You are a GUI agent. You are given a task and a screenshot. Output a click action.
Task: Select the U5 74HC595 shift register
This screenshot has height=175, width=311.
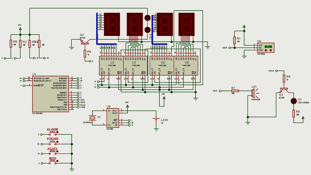[x=186, y=66]
